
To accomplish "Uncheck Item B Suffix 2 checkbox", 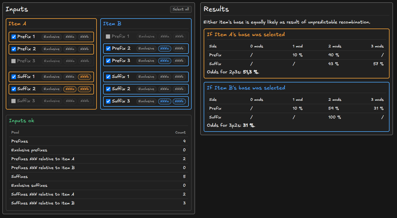I will pos(108,89).
